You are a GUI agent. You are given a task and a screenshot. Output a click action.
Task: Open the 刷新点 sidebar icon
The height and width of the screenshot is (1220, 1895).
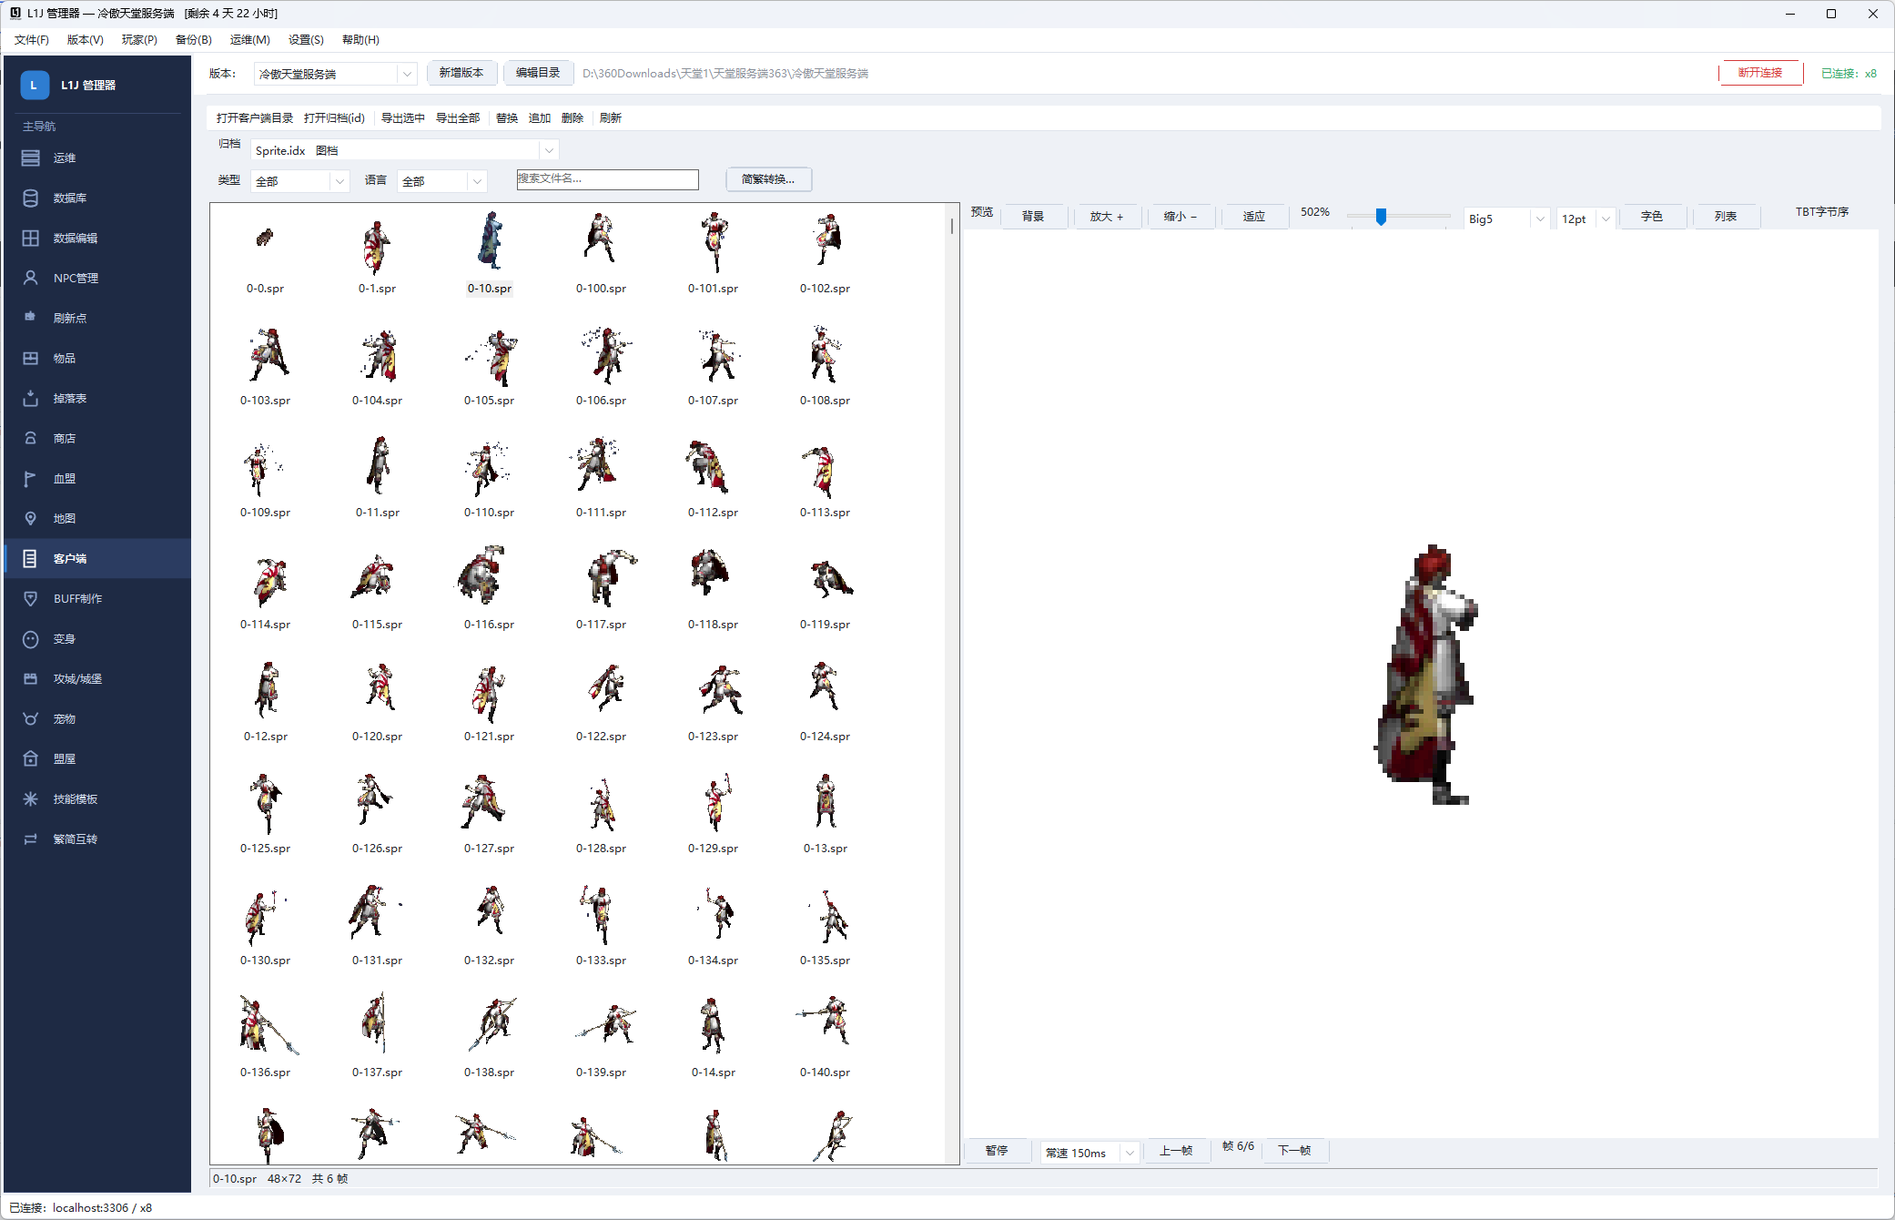(30, 318)
